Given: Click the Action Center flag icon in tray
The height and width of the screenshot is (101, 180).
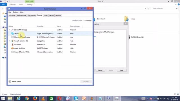Looking at the screenshot, I should coord(165,98).
